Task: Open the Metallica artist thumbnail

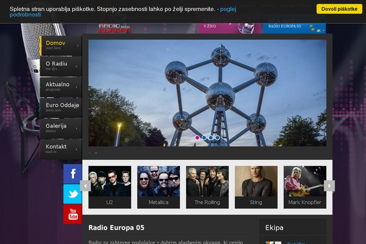Action: [159, 181]
